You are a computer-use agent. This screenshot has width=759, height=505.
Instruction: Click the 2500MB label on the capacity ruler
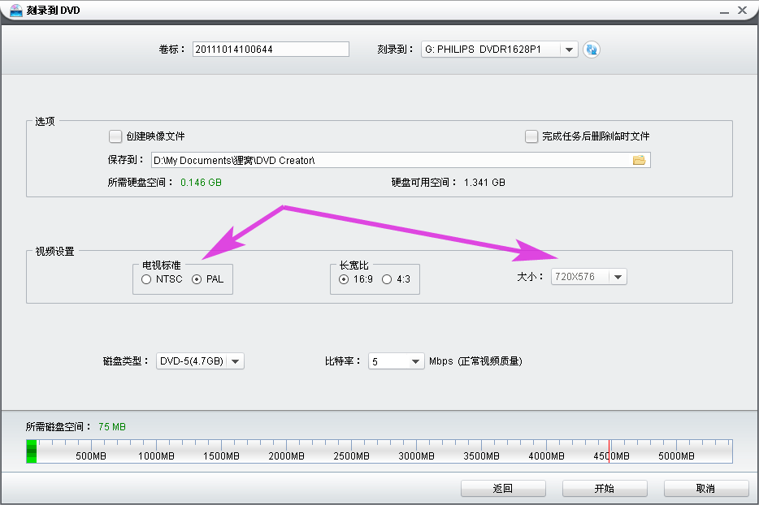(x=351, y=455)
